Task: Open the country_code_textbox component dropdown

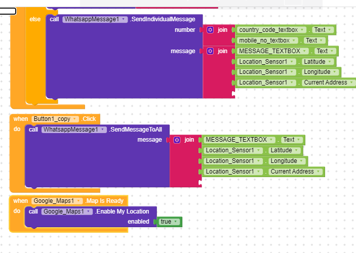Action: click(x=271, y=30)
